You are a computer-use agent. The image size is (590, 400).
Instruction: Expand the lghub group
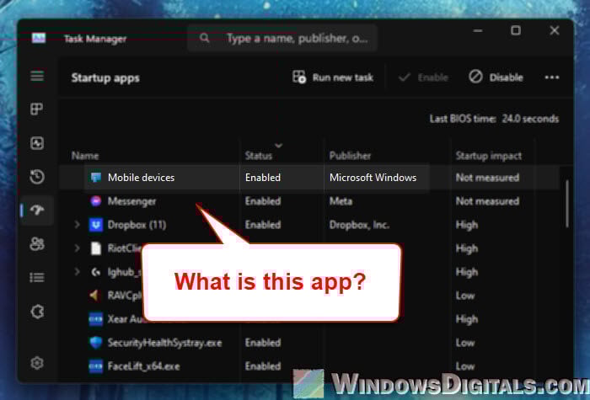[x=78, y=271]
